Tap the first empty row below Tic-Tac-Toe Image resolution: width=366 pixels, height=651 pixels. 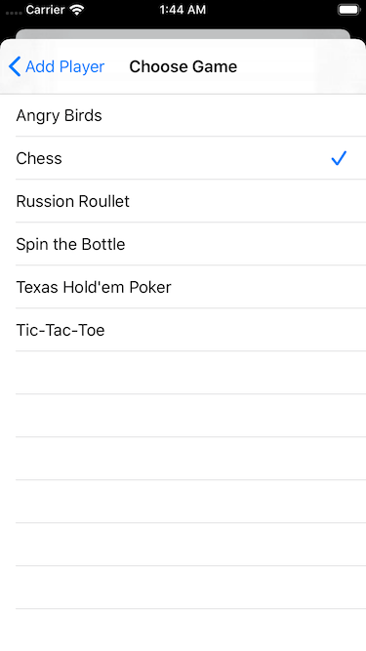point(183,373)
